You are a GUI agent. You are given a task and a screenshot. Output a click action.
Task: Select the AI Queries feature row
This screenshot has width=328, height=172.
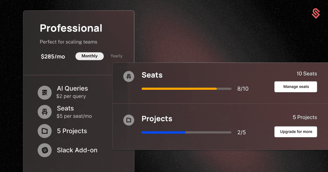coord(72,92)
